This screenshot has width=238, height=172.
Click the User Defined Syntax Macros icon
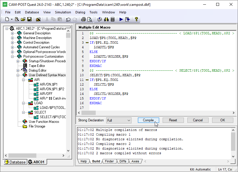click(25, 75)
